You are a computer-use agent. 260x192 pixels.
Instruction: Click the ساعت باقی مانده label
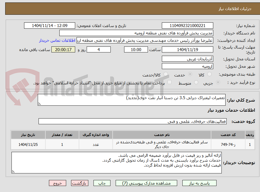tap(34, 50)
